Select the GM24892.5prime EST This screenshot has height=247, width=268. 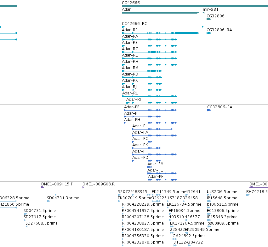175,239
